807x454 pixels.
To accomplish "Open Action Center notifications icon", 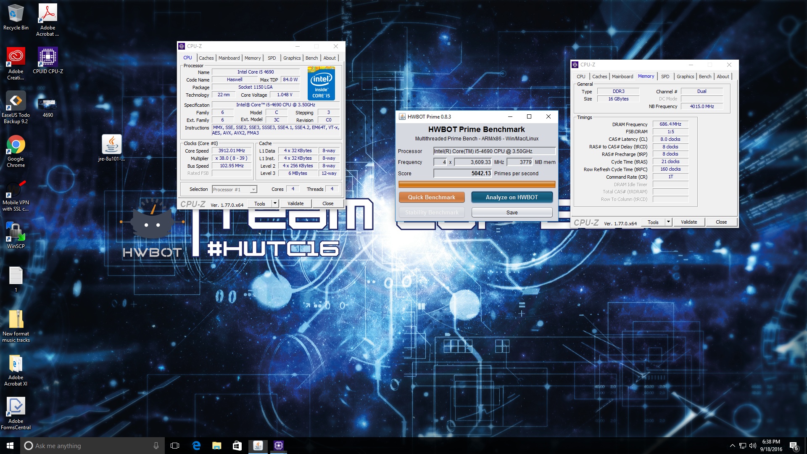I will click(x=794, y=446).
